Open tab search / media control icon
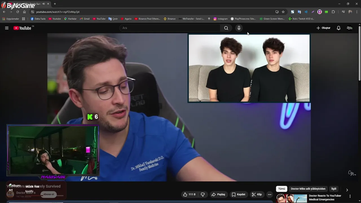The width and height of the screenshot is (361, 203). click(343, 12)
